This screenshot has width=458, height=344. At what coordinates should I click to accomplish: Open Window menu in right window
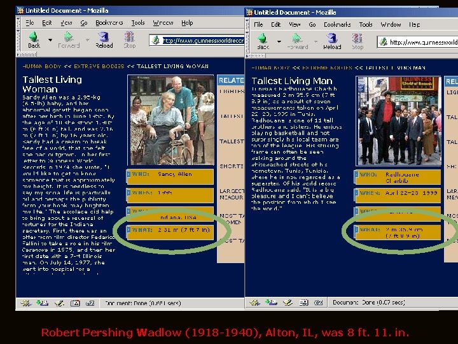point(391,25)
